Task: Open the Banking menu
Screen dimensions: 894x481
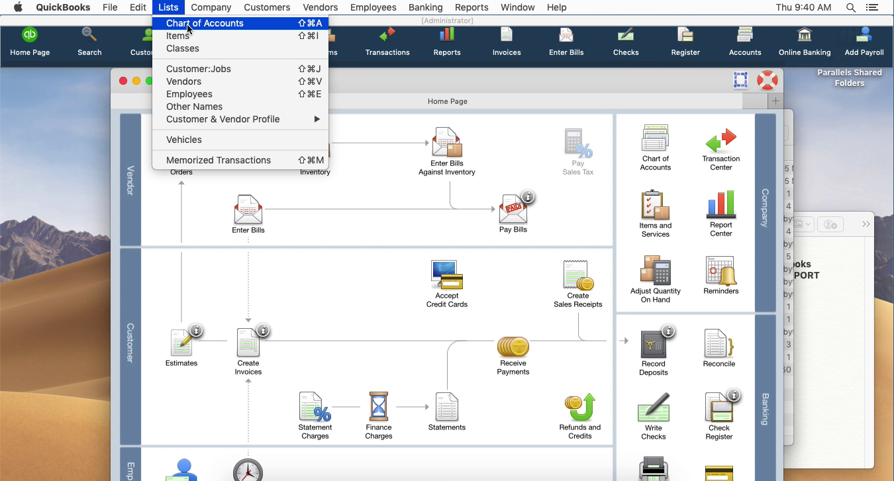Action: (x=425, y=7)
